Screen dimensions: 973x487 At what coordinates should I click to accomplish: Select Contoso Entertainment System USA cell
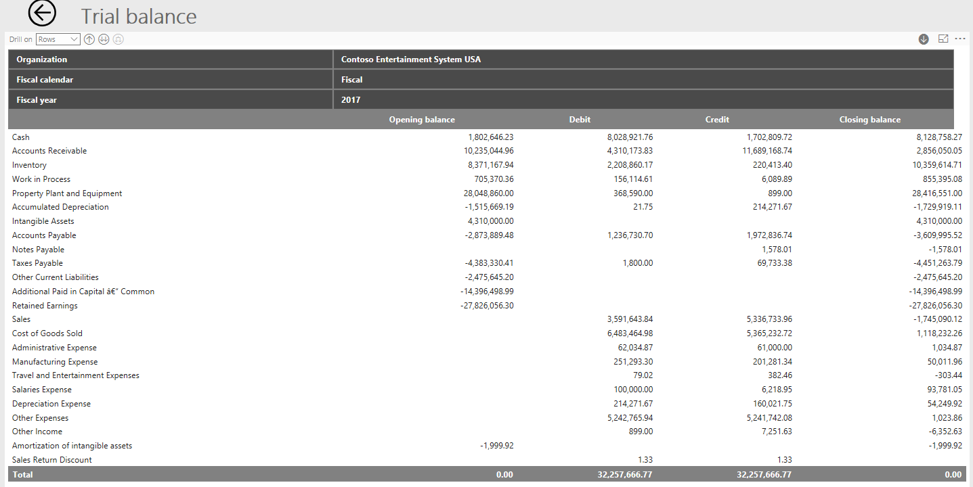click(x=643, y=60)
